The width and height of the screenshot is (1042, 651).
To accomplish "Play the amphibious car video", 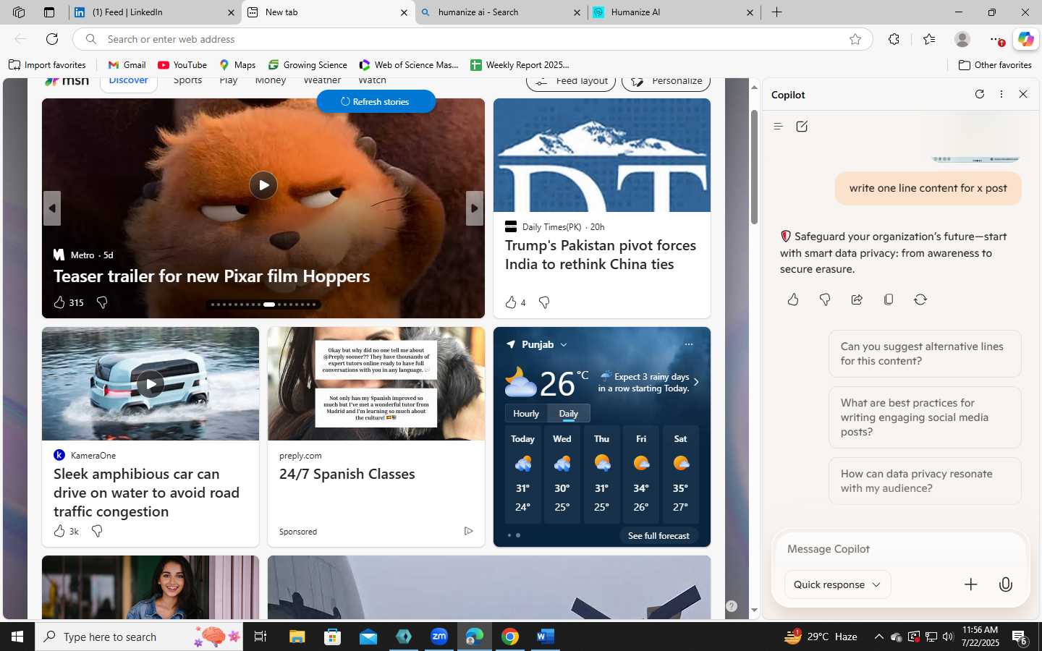I will [x=151, y=384].
